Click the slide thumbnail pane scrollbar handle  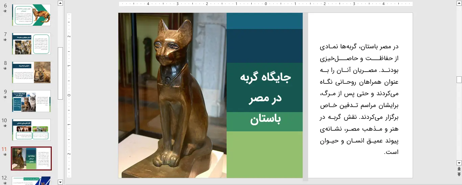point(60,73)
